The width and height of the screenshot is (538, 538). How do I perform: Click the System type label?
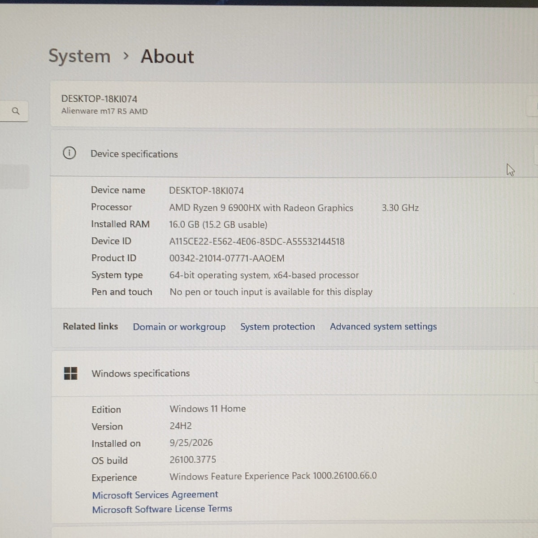click(x=117, y=275)
